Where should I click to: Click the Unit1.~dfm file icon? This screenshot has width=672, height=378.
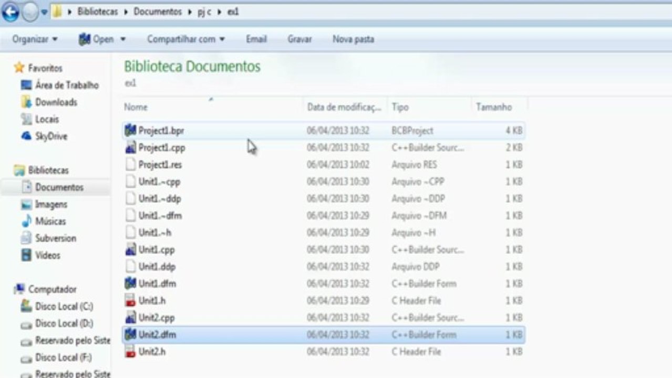click(x=130, y=215)
